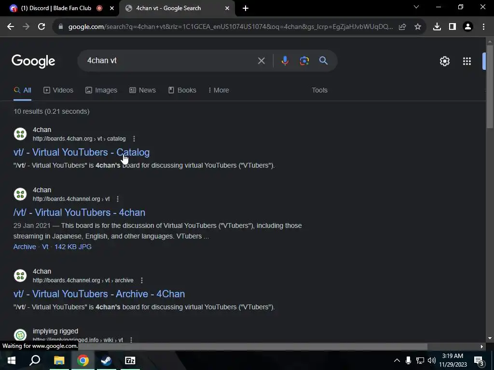Open search Tools options
The image size is (494, 370).
[x=319, y=90]
